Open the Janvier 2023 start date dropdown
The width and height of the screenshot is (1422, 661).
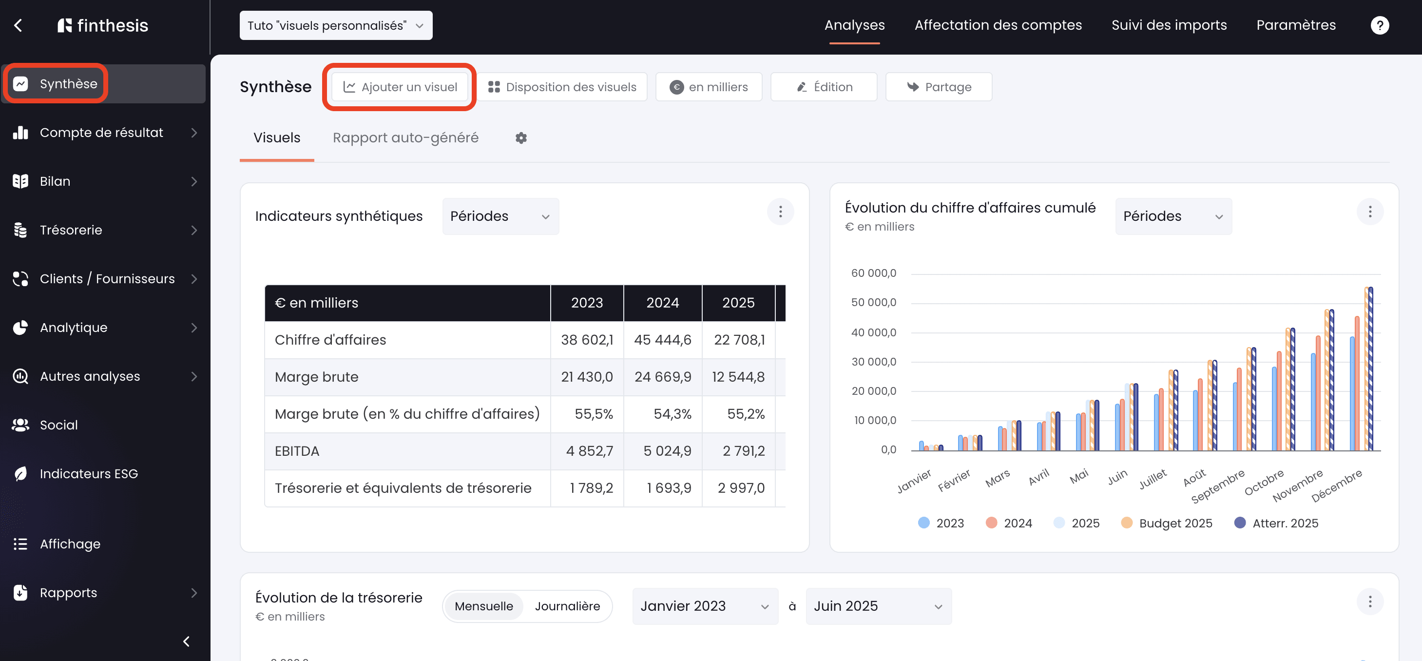click(705, 606)
